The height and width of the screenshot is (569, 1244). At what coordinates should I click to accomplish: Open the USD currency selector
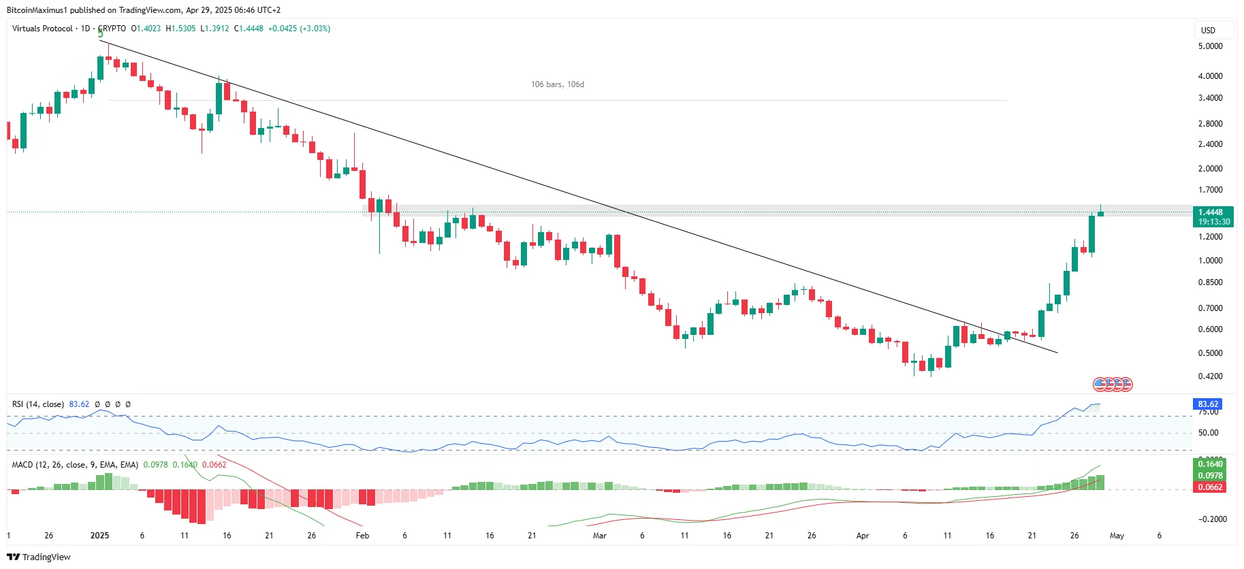point(1214,31)
